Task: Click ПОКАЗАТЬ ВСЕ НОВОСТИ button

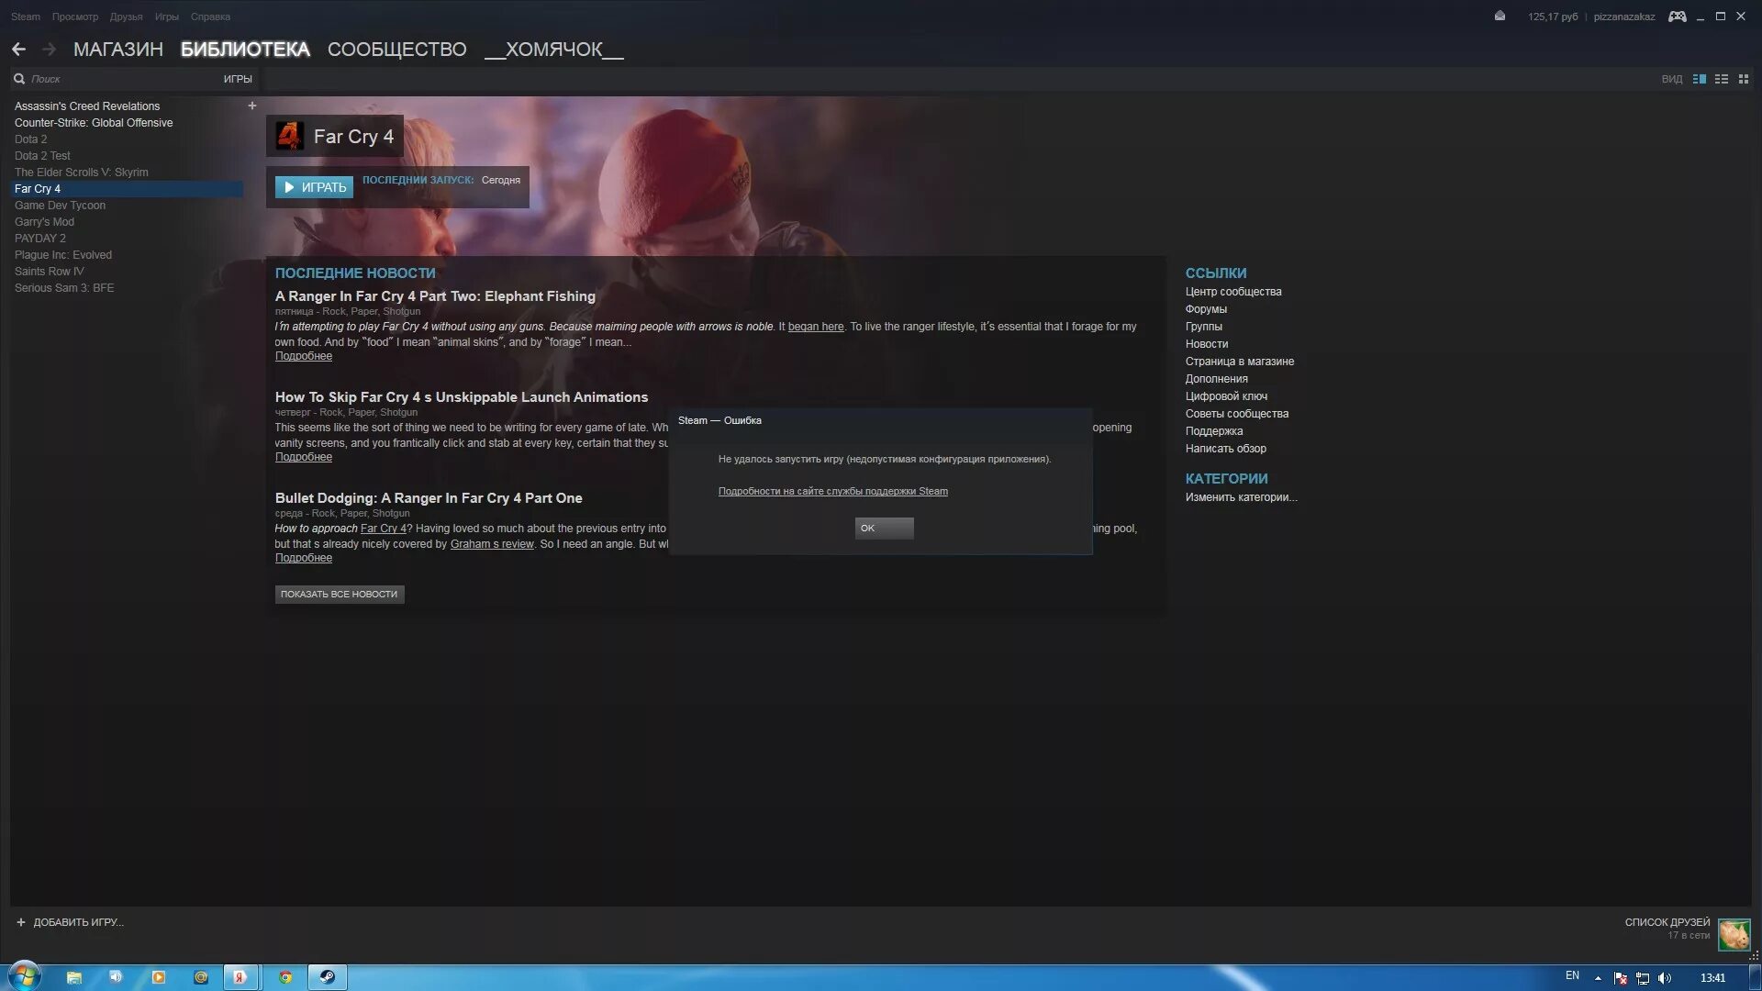Action: coord(340,595)
